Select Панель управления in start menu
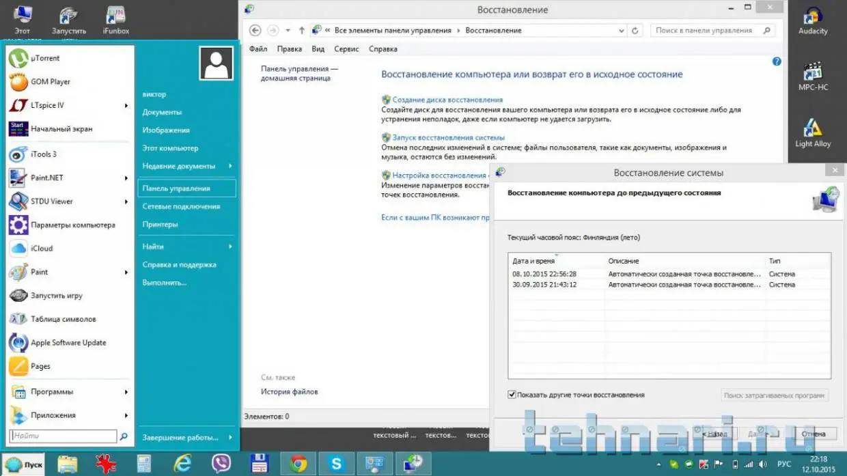This screenshot has height=476, width=847. 187,188
